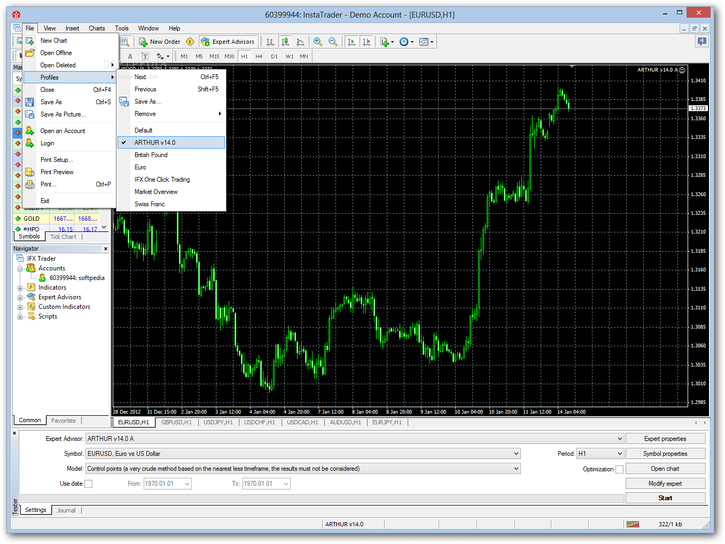Expand Expert Advisors node in Navigator
The width and height of the screenshot is (725, 544).
pyautogui.click(x=20, y=298)
